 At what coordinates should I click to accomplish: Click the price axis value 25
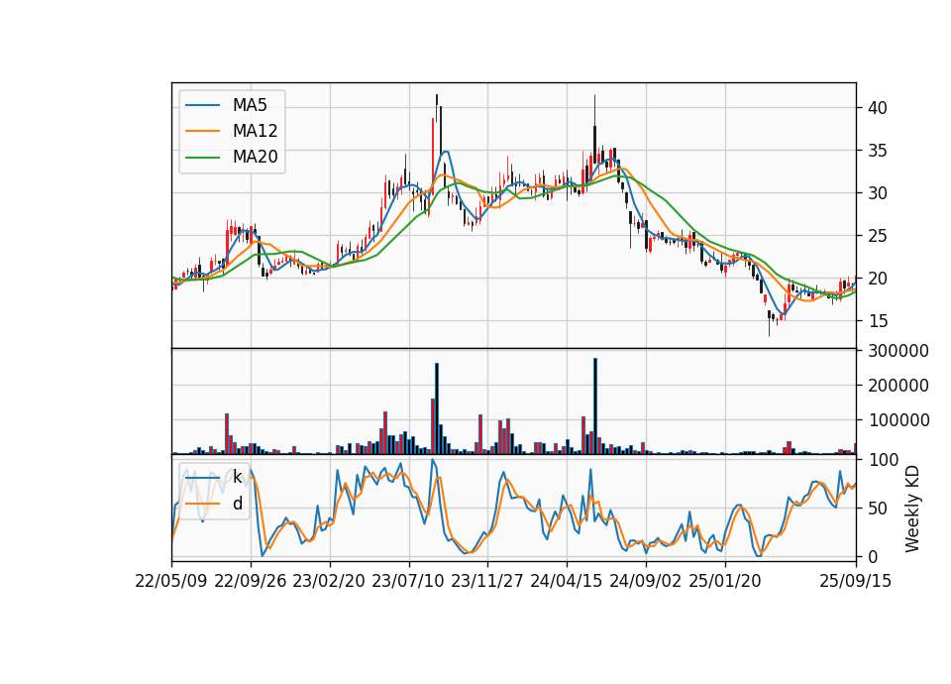pyautogui.click(x=878, y=236)
